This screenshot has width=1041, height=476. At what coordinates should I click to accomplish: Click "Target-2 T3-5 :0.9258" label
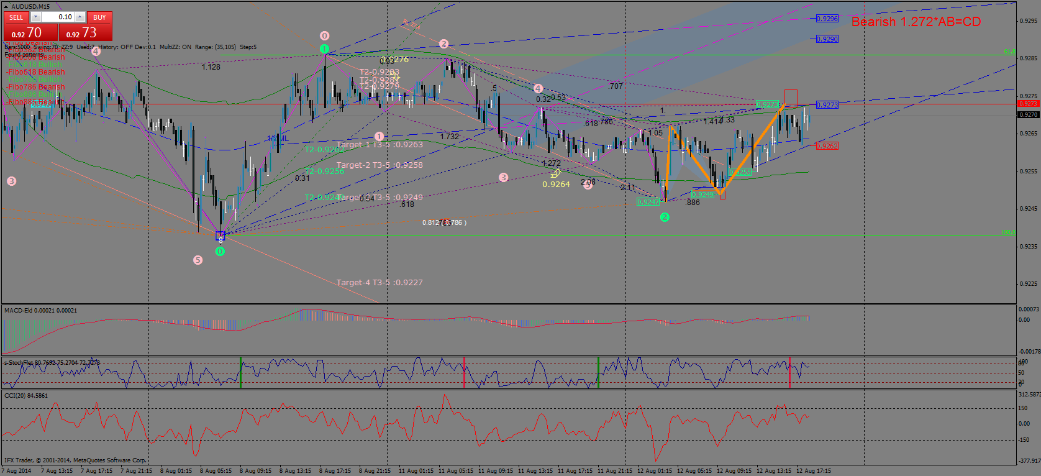pyautogui.click(x=380, y=165)
